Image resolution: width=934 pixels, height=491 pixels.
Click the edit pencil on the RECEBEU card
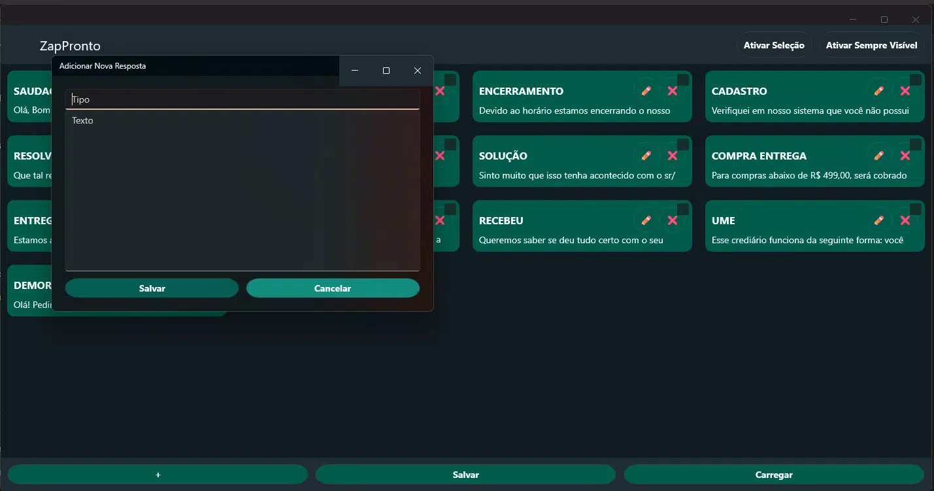(x=646, y=220)
